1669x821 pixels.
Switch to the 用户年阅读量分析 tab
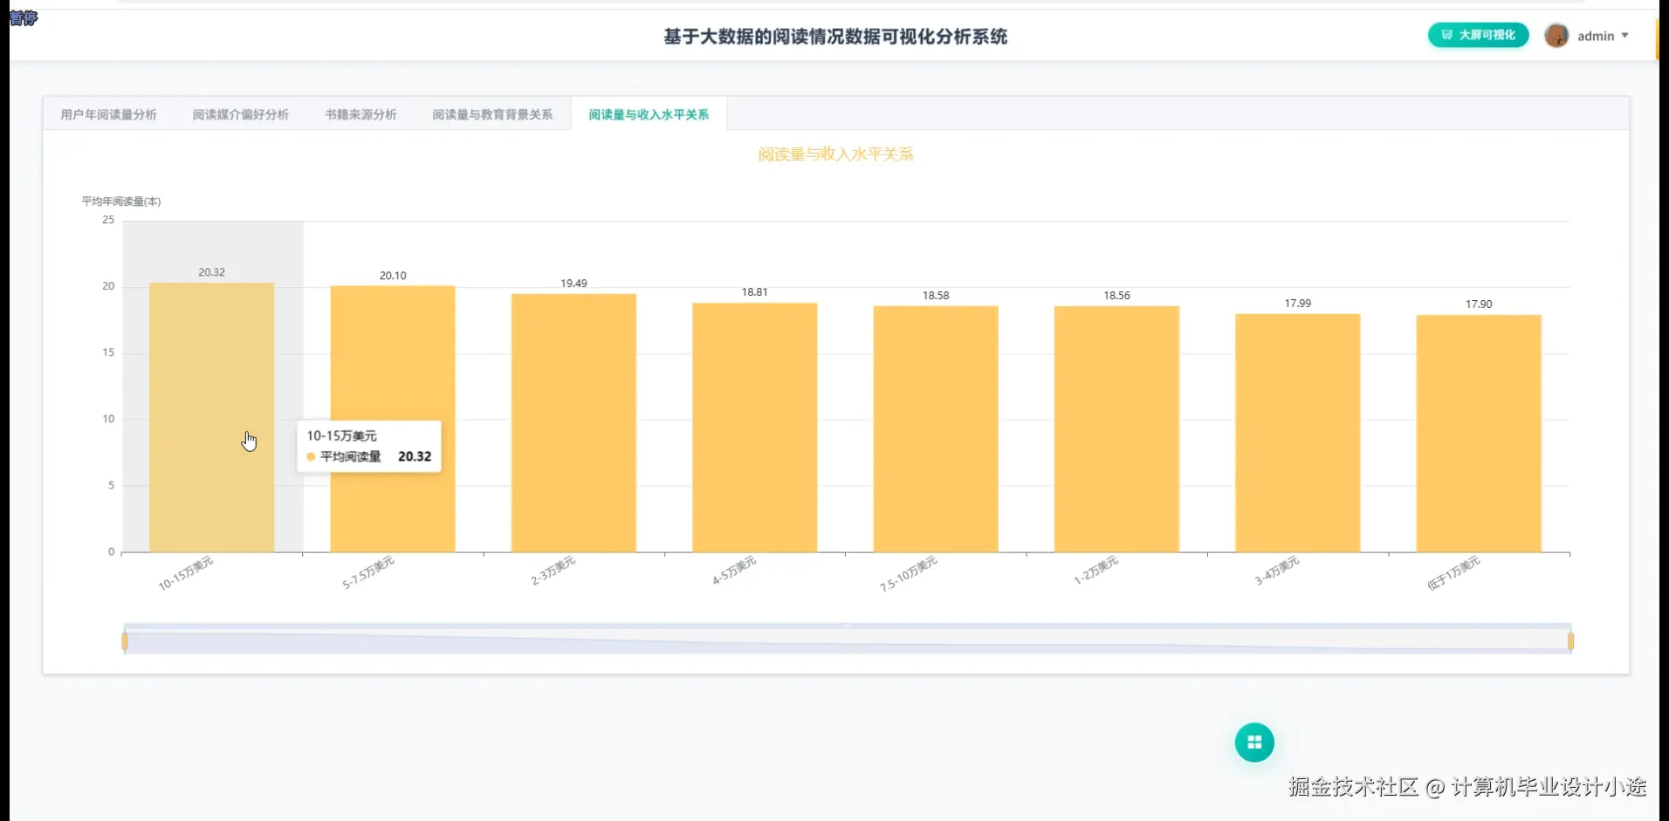coord(107,113)
